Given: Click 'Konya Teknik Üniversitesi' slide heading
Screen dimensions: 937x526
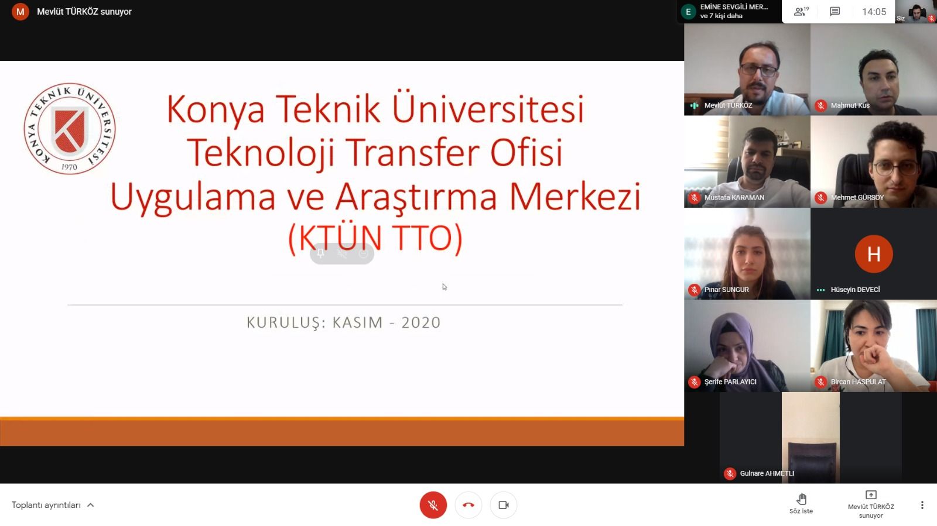Looking at the screenshot, I should (375, 109).
